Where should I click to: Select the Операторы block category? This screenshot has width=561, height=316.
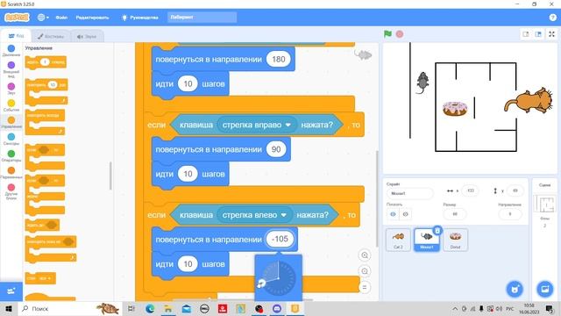point(11,156)
